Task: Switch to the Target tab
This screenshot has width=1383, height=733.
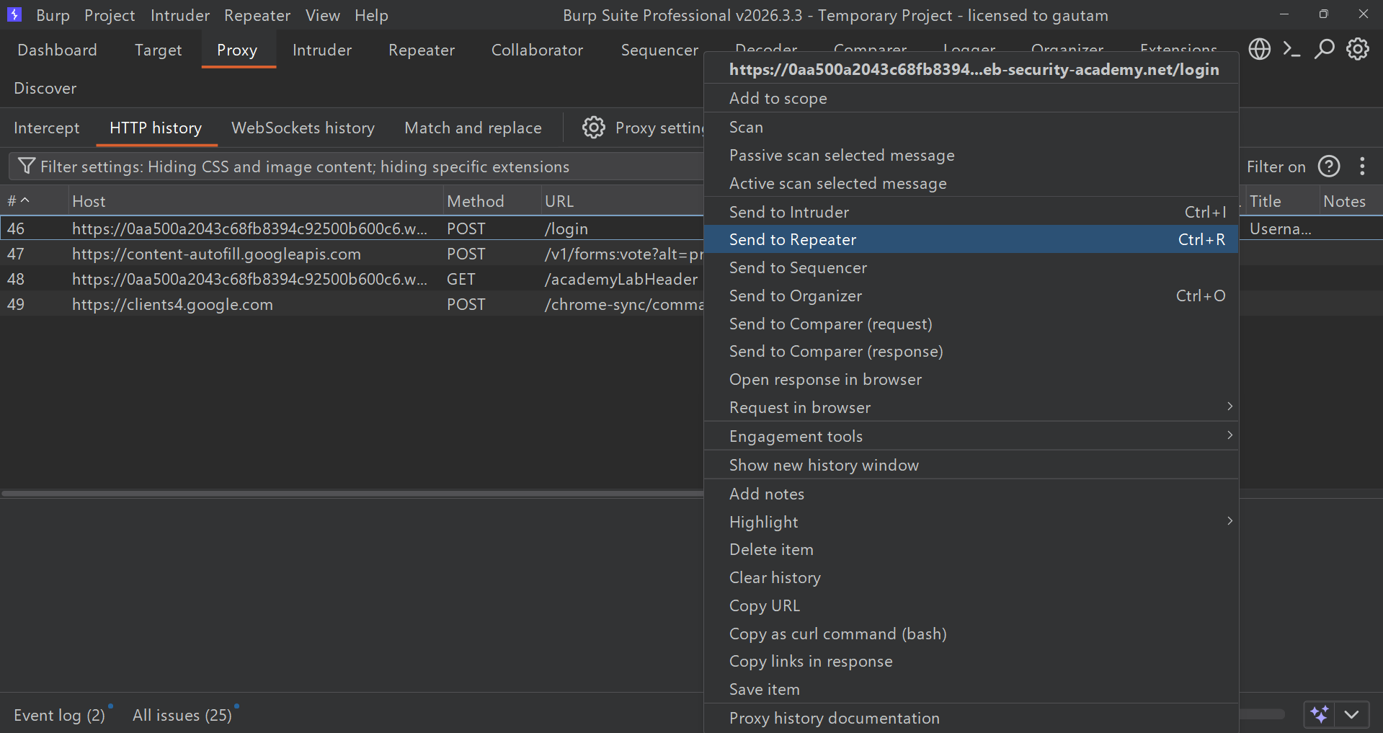Action: pos(158,50)
